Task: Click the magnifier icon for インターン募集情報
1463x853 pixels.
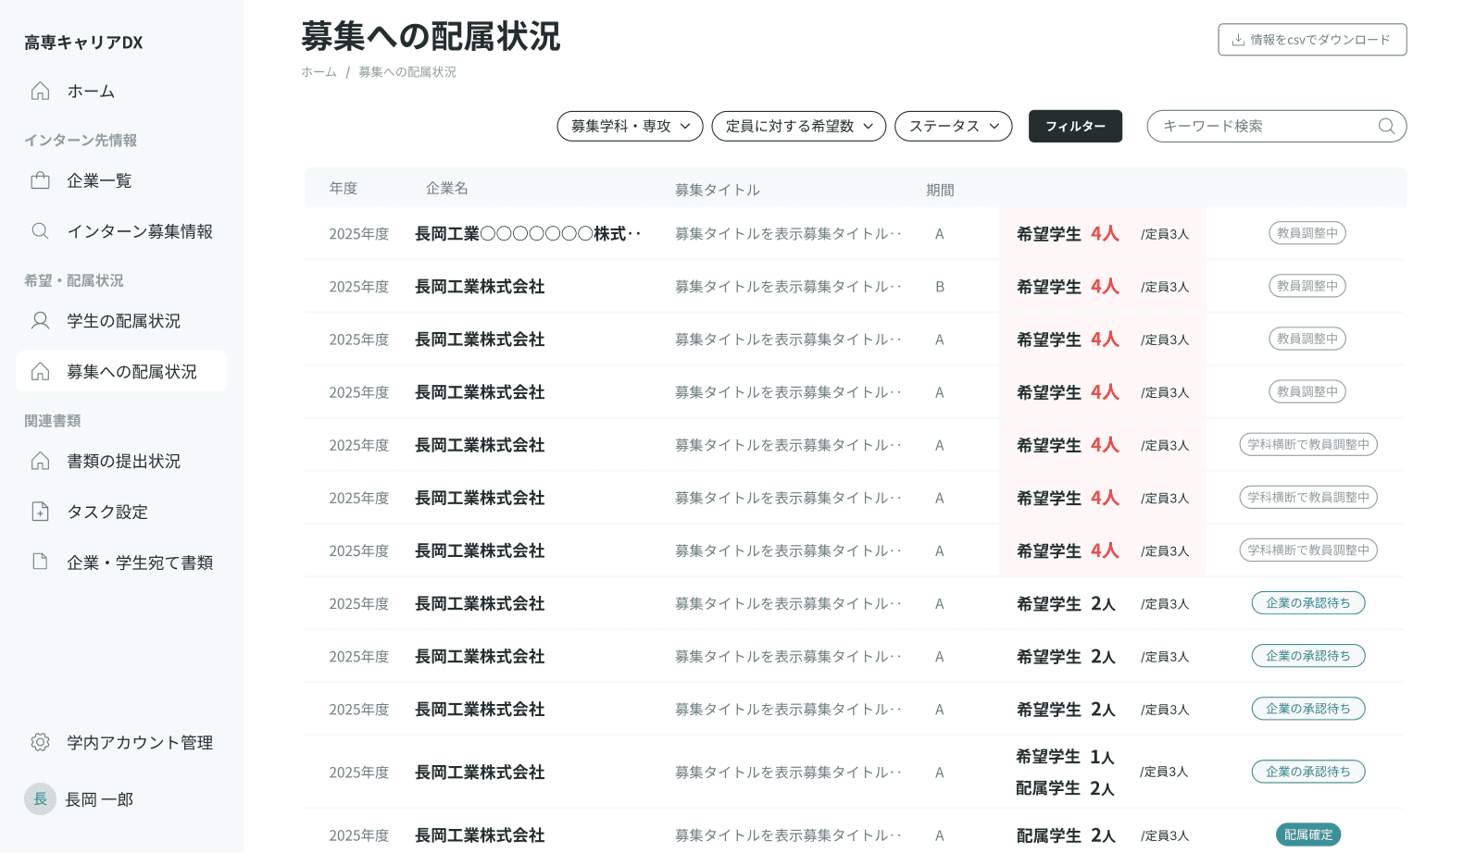Action: point(41,231)
